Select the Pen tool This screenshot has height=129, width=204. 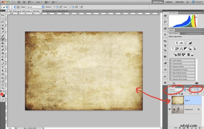click(3, 64)
